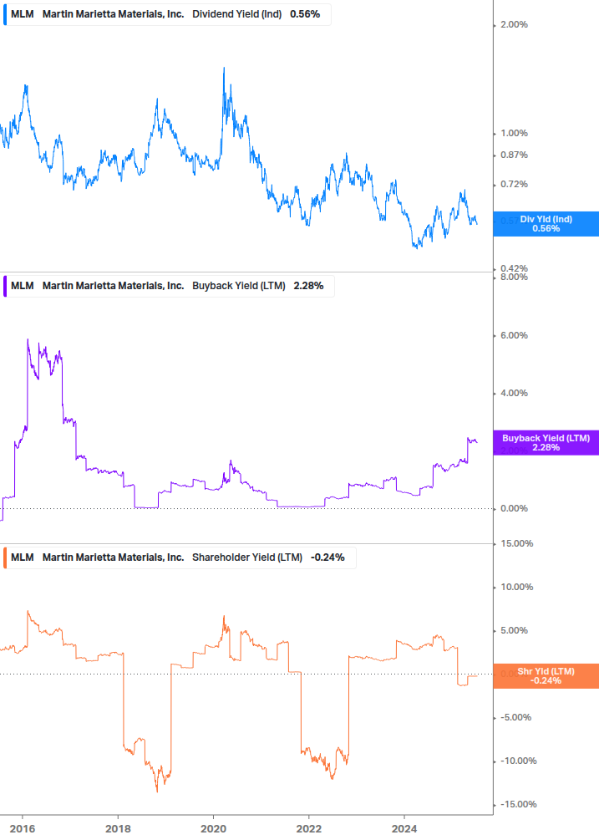Screen dimensions: 599x840
Task: Click the 1.00% tick in the dividend yield pane
Action: (x=514, y=134)
